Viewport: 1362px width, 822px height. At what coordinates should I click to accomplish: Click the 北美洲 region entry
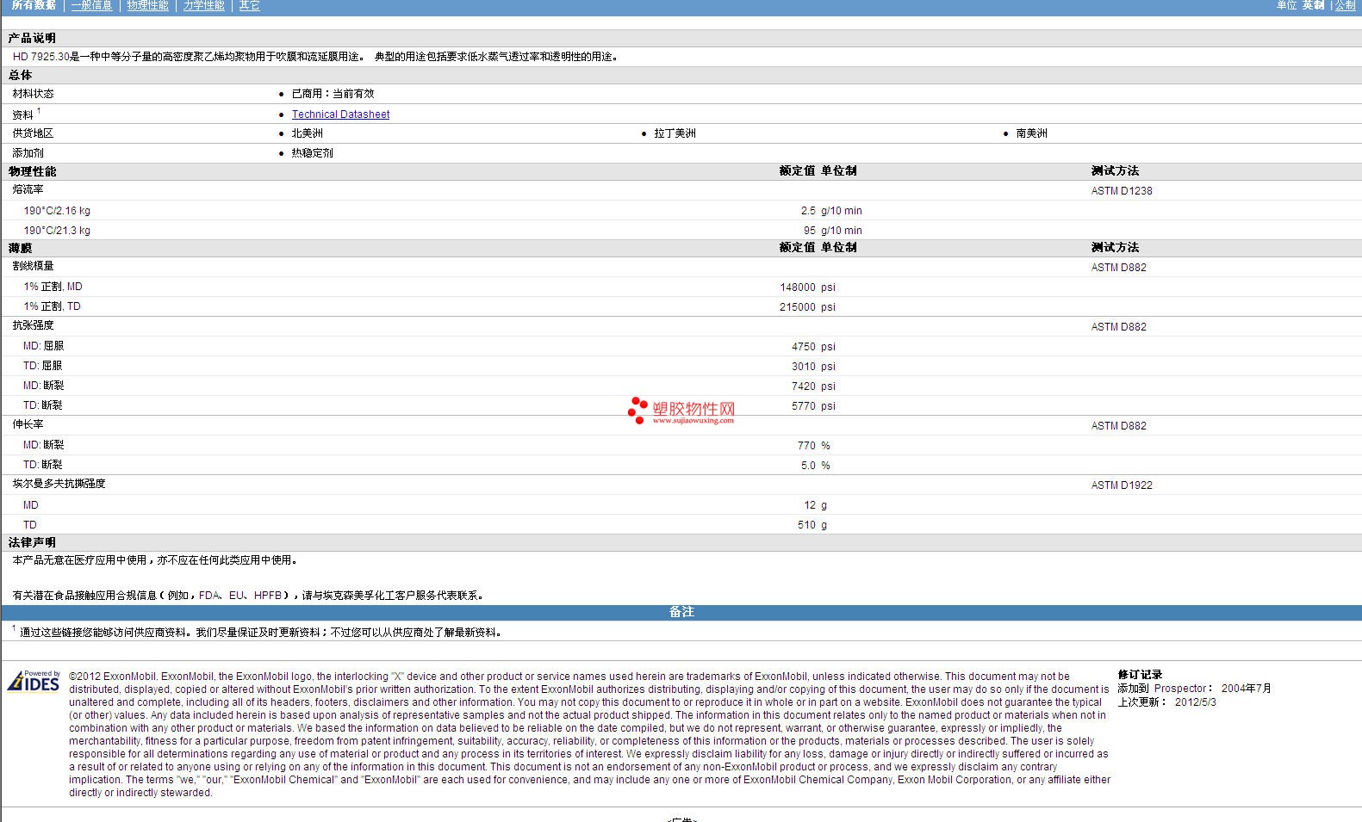tap(307, 133)
